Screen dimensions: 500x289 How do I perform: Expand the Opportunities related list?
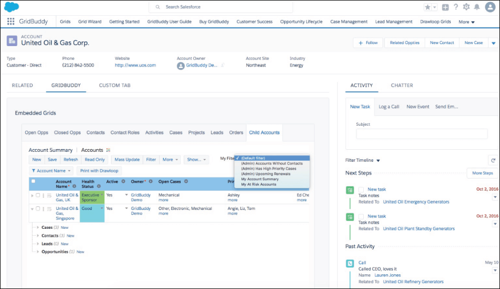click(x=38, y=251)
